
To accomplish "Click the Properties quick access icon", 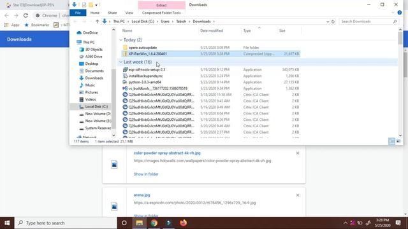I will click(84, 4).
